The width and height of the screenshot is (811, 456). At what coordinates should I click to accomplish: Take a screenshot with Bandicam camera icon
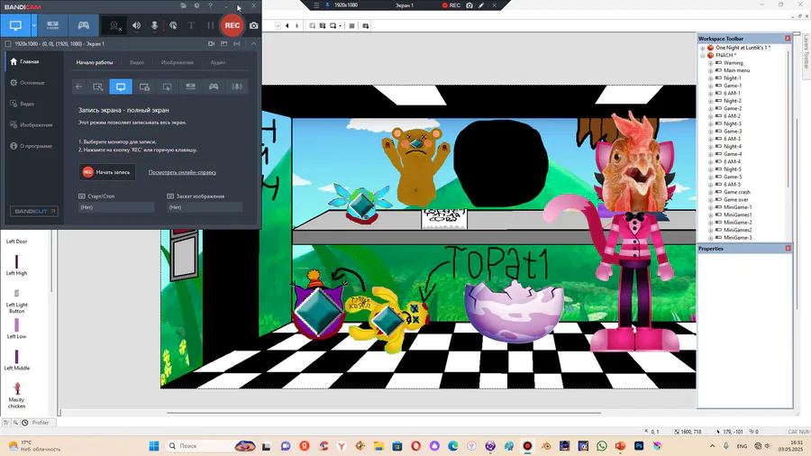coord(253,25)
